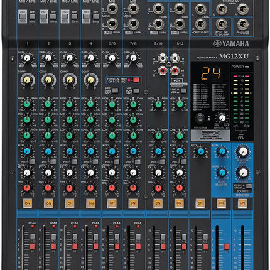Turn the MONITOR LEVEL knob

[x=243, y=151]
